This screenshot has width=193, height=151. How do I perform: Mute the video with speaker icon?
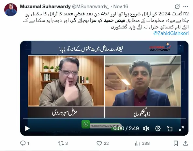pyautogui.click(x=146, y=128)
